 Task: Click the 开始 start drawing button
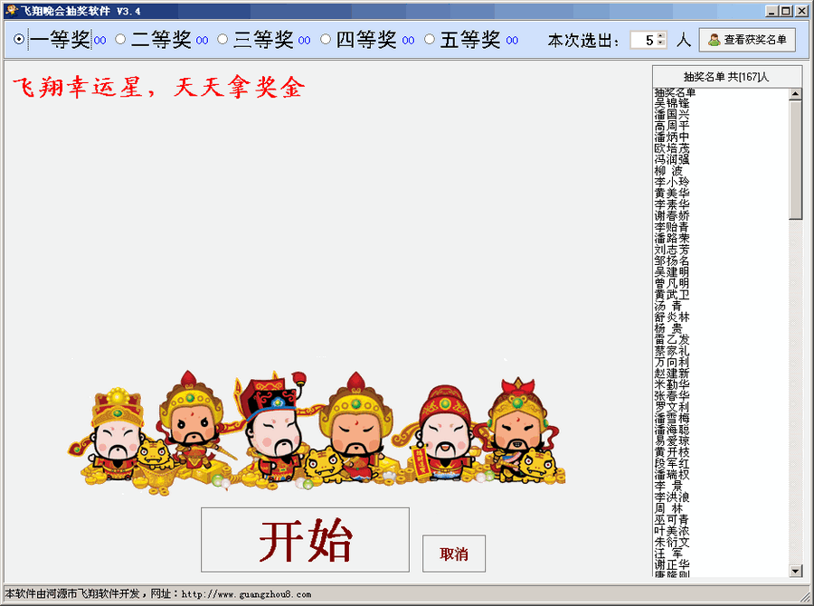[306, 540]
